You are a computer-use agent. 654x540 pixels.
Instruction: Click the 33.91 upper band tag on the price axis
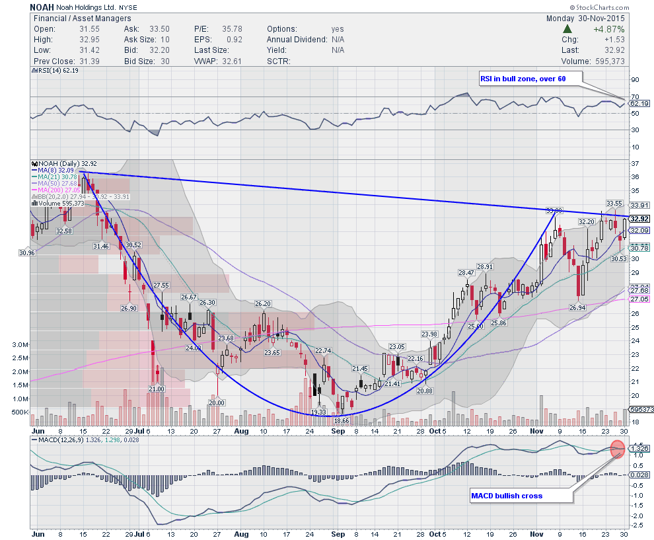tap(639, 206)
